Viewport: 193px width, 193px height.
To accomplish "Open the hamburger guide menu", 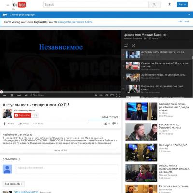I will tap(8, 5).
